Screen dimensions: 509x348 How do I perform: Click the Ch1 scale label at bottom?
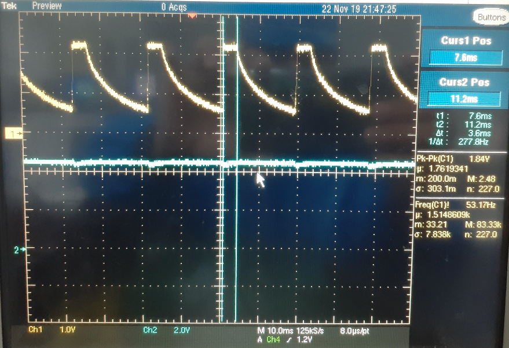[x=35, y=329]
